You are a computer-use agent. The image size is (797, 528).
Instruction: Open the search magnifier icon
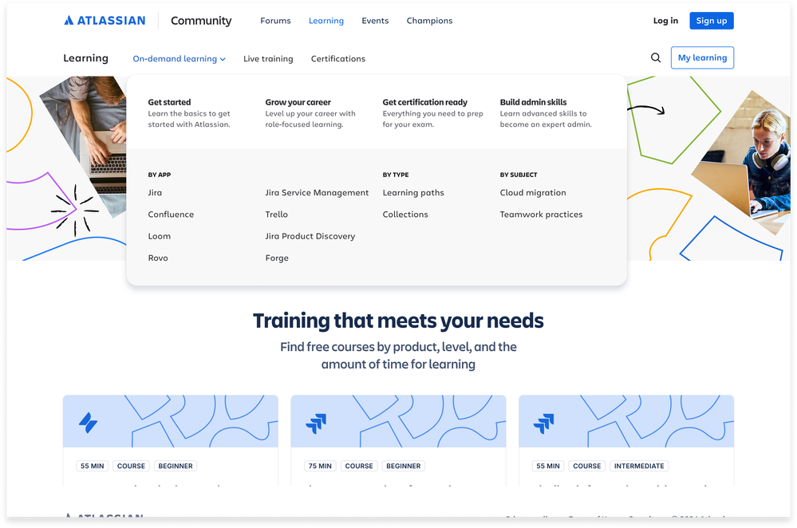click(x=656, y=58)
